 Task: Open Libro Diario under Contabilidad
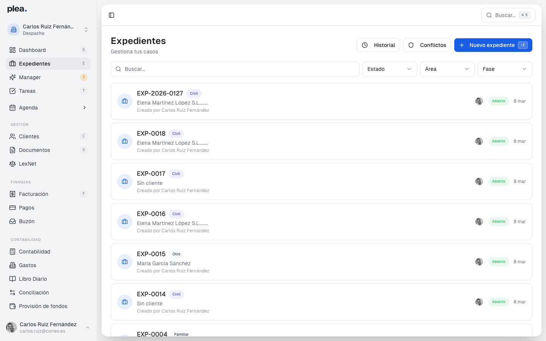tap(33, 278)
